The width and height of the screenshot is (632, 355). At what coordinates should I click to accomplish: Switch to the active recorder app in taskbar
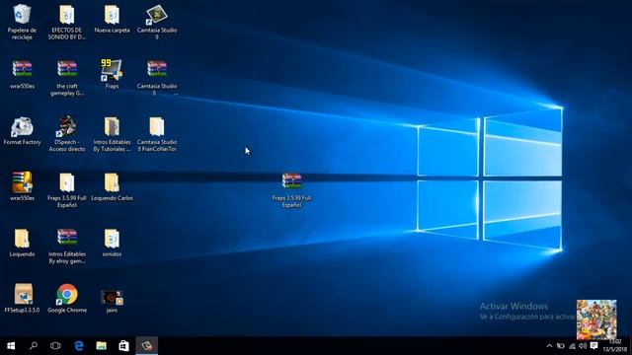click(x=147, y=346)
